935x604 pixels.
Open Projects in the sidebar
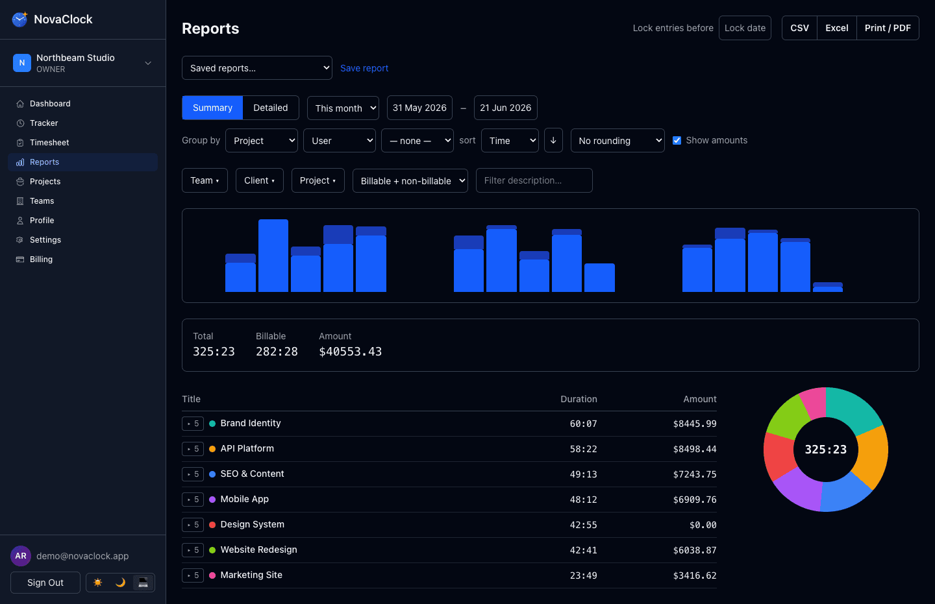(82, 182)
